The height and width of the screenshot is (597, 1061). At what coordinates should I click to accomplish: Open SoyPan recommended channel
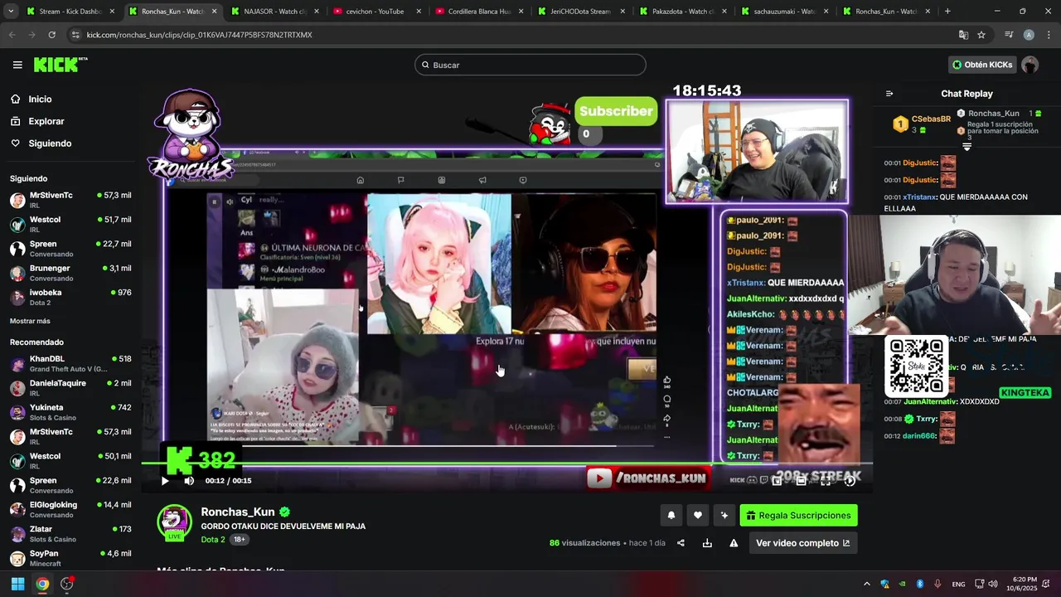[70, 558]
